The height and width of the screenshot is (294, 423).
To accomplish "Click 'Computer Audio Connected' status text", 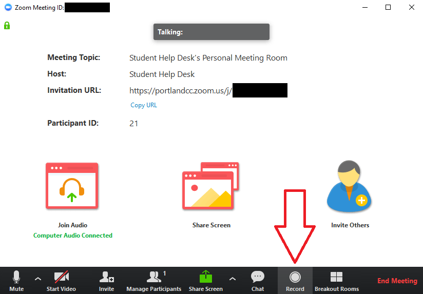I will [x=73, y=236].
